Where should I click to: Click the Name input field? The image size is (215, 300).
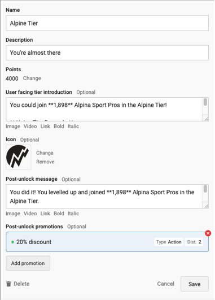[x=107, y=23]
